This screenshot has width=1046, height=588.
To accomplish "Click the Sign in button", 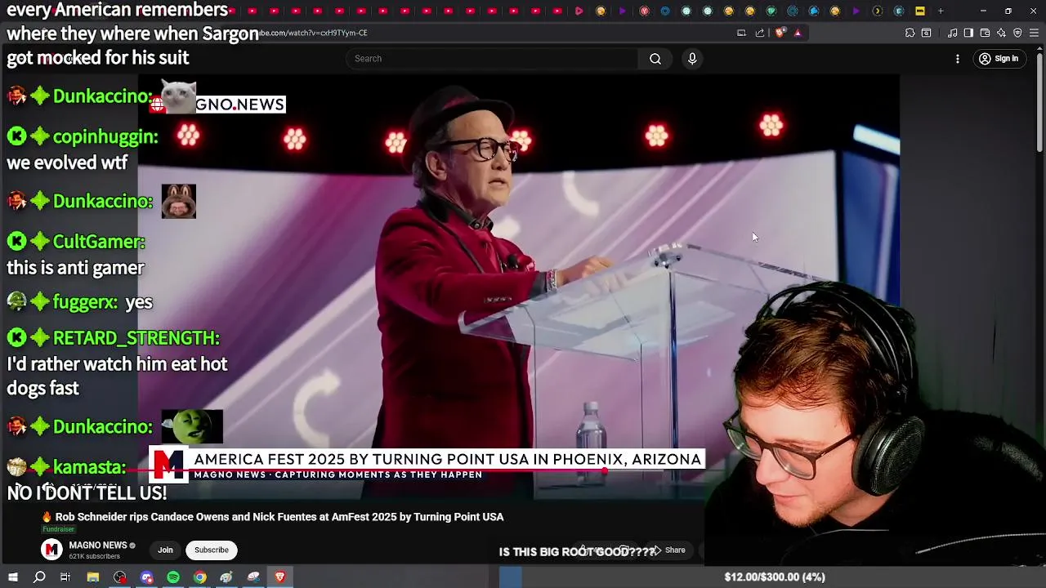I will pyautogui.click(x=999, y=59).
